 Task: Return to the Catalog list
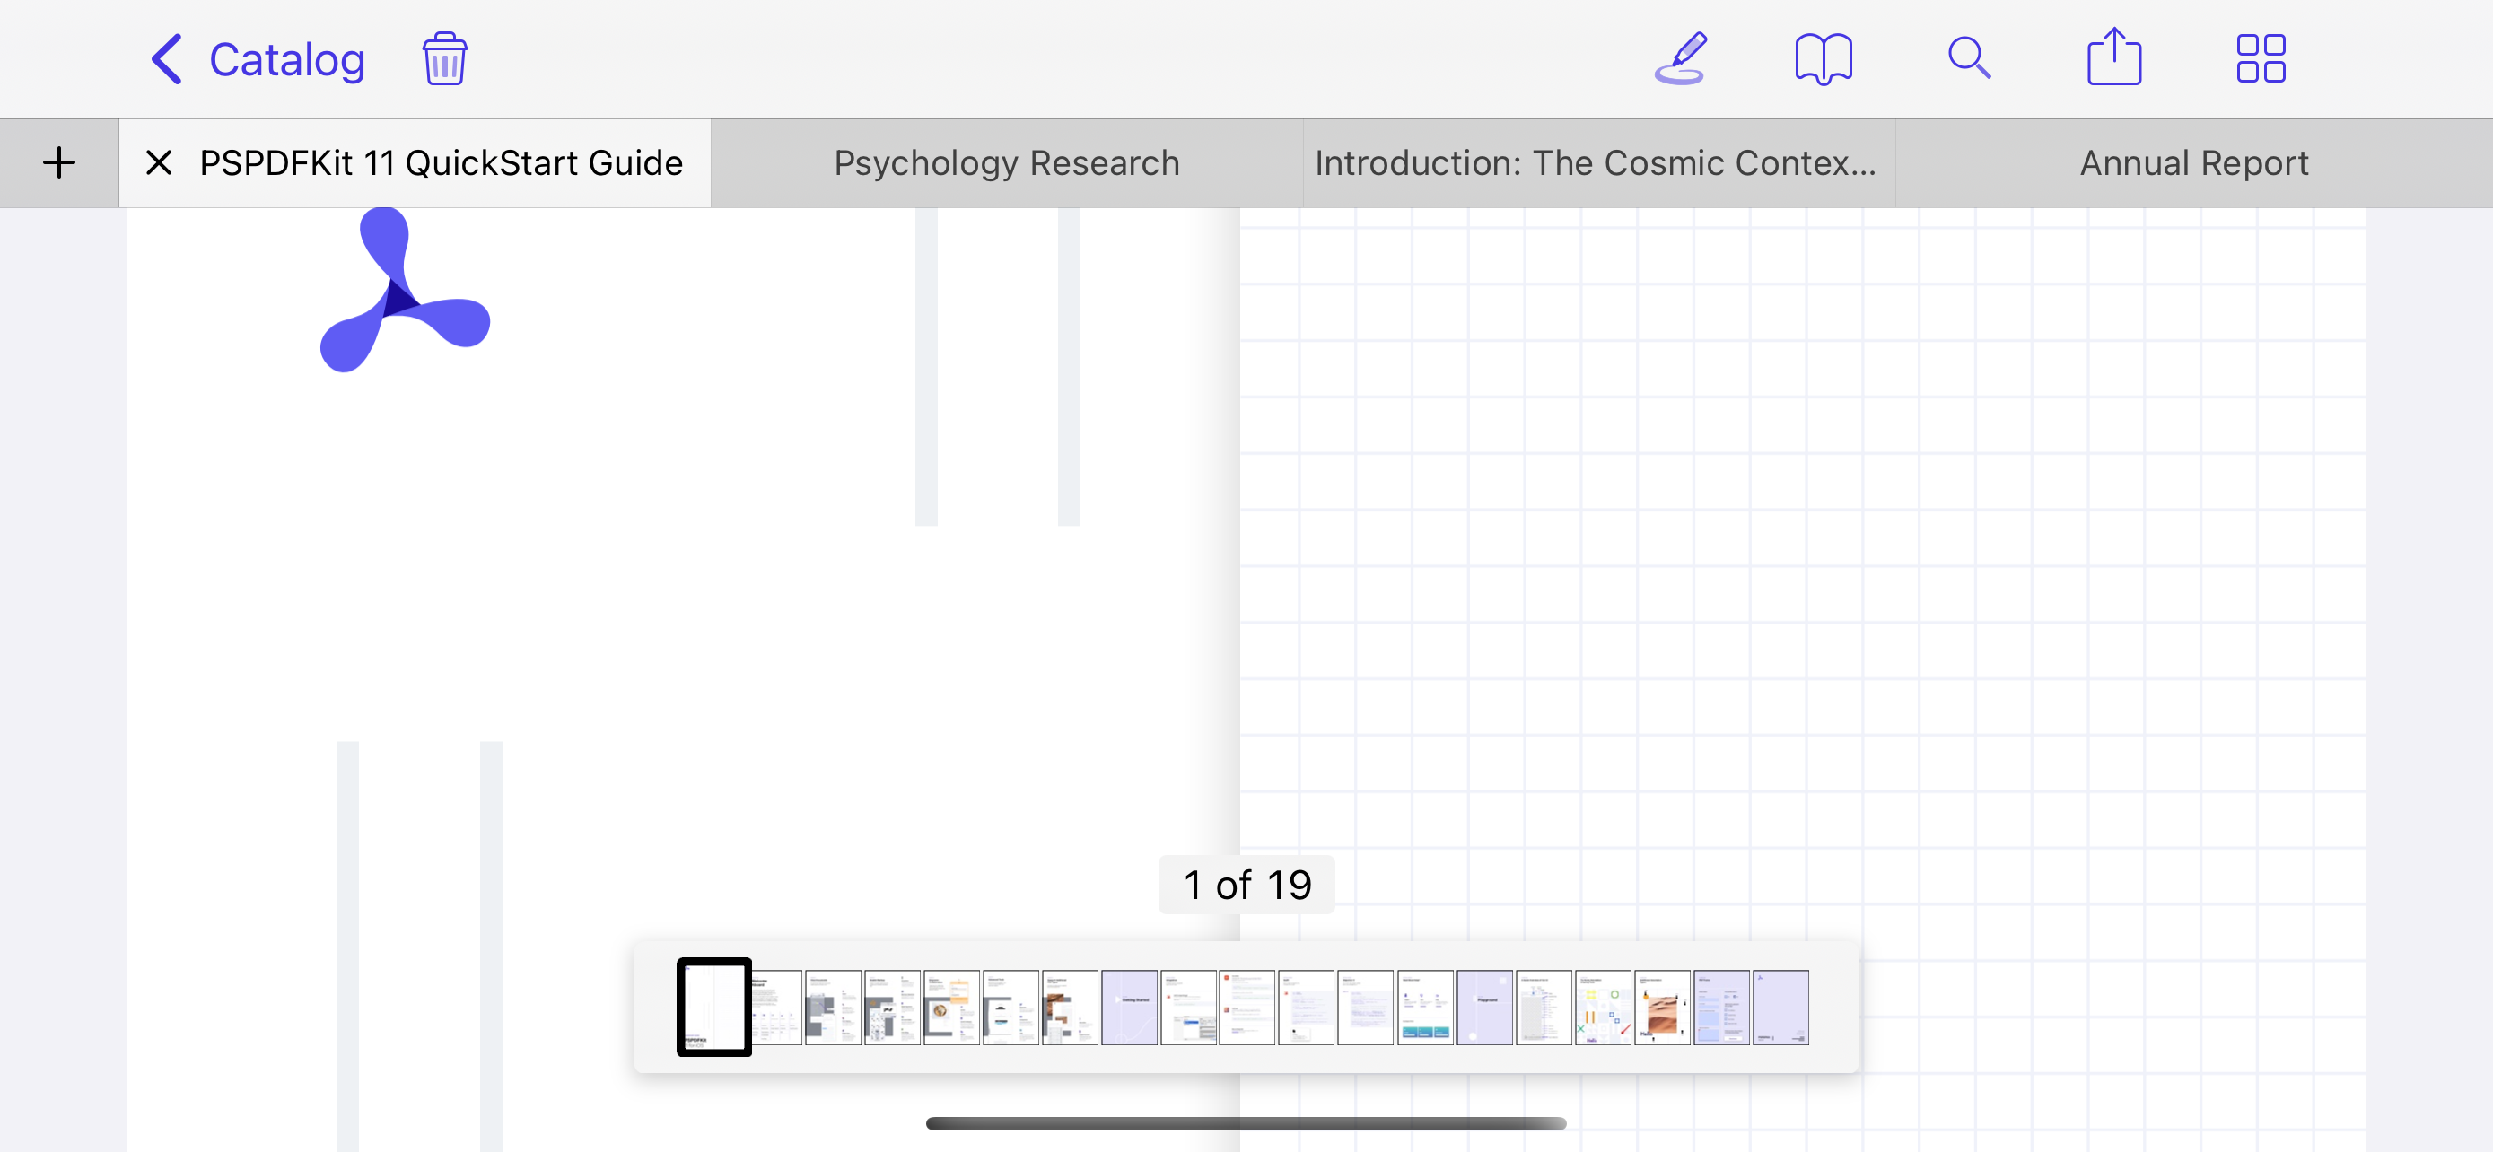(x=286, y=59)
